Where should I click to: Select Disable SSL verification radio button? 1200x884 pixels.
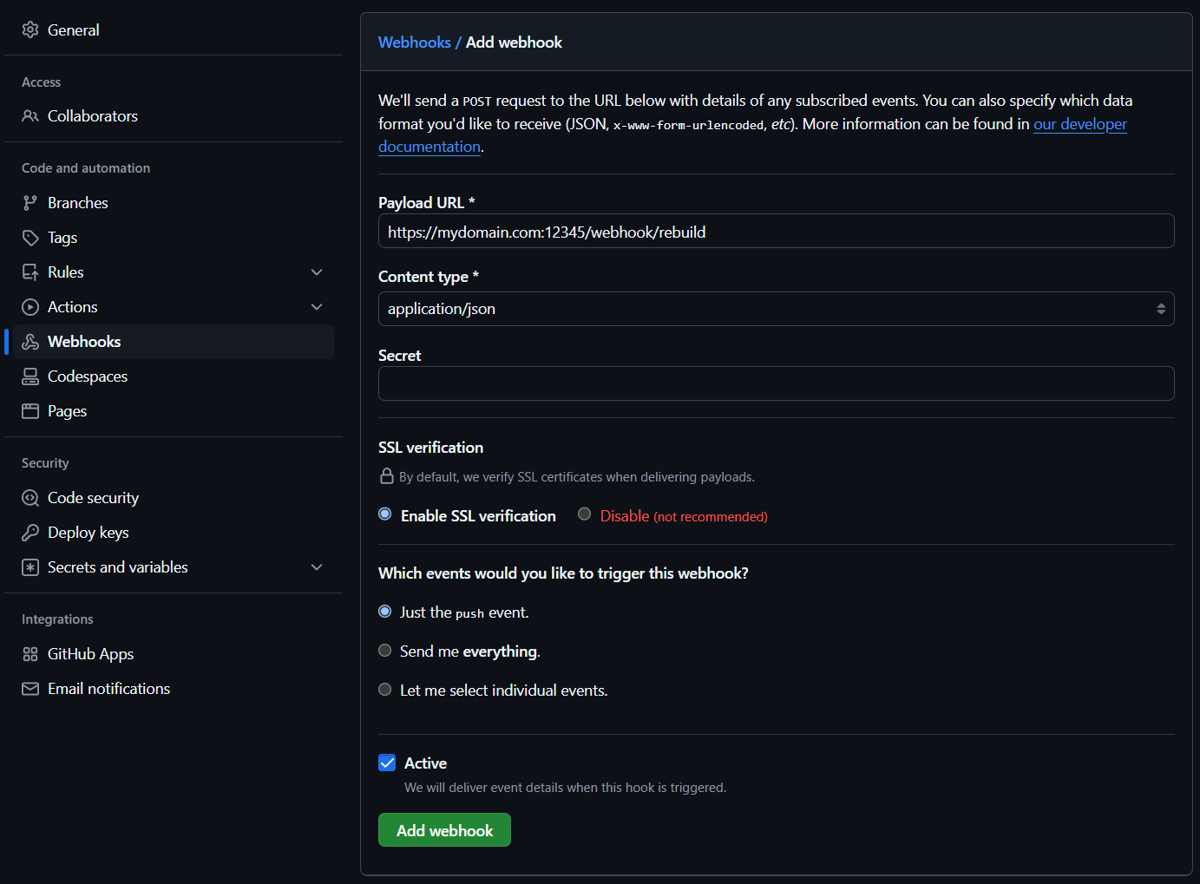click(585, 514)
